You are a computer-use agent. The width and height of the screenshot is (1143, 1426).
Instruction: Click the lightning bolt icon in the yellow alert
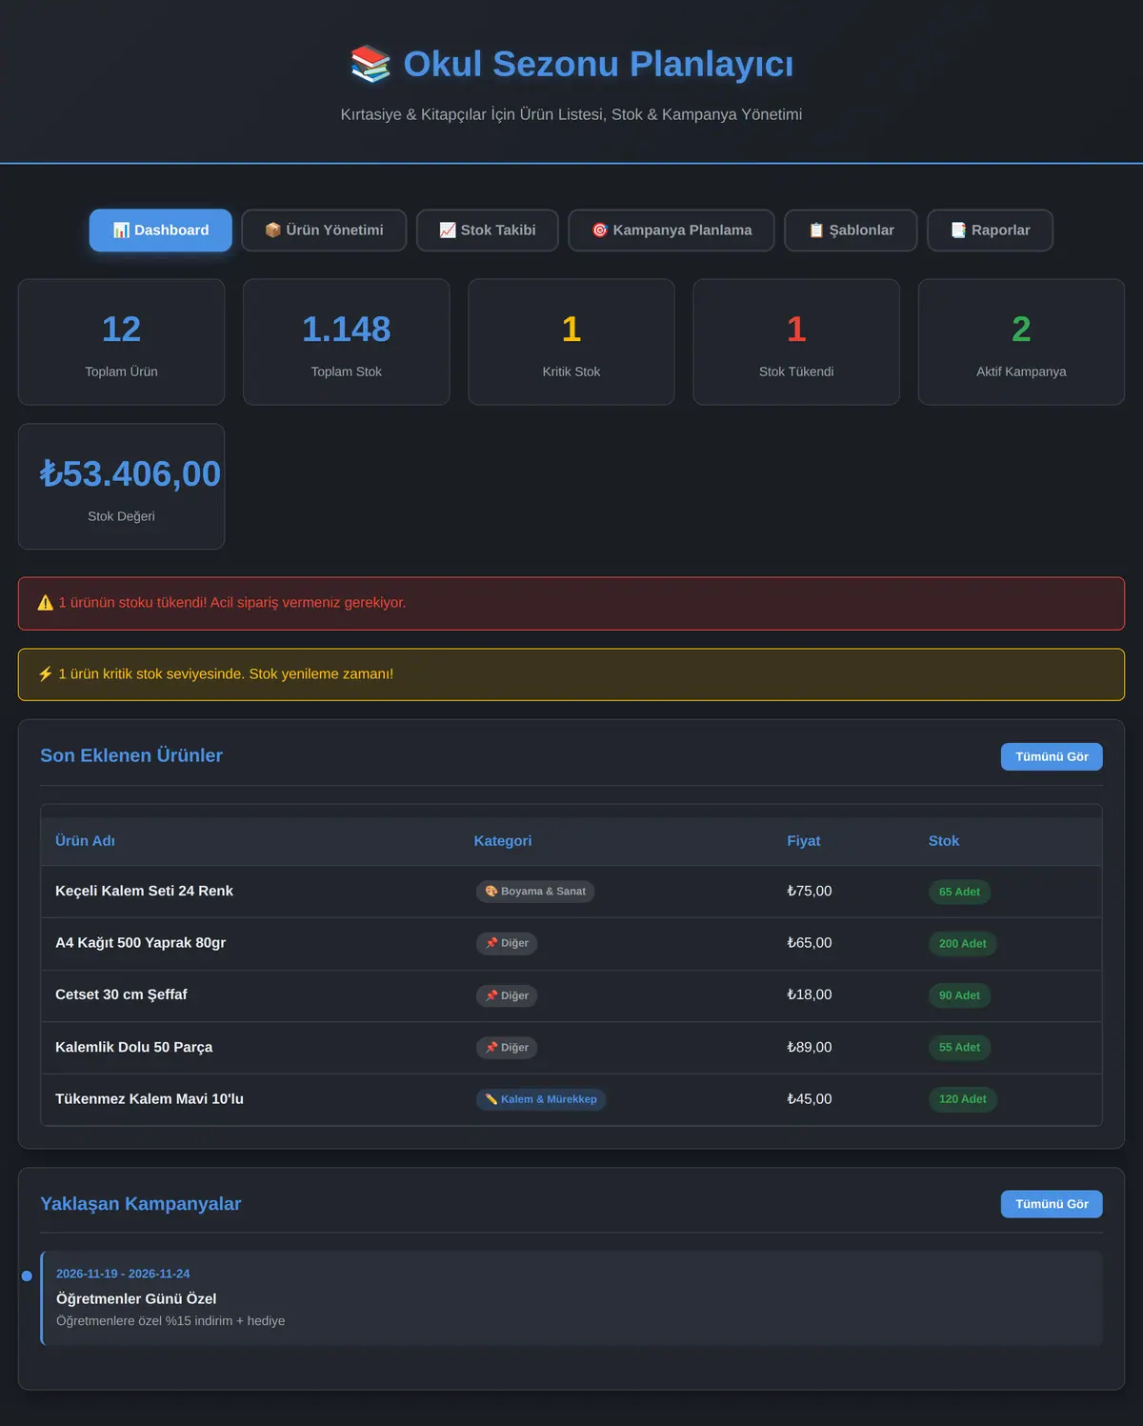[45, 674]
